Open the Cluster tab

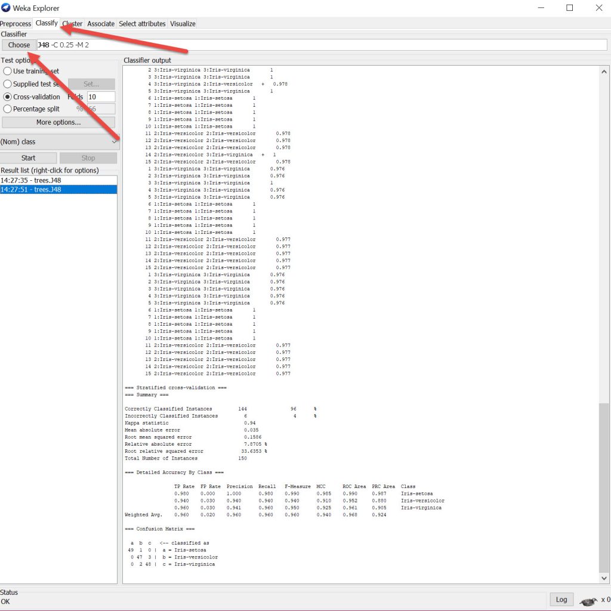tap(73, 24)
